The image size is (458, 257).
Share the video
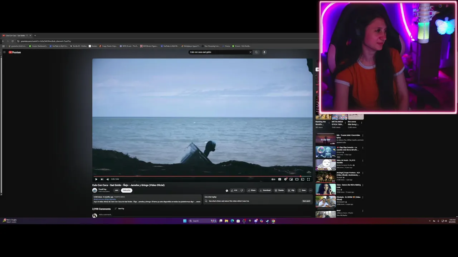click(252, 190)
